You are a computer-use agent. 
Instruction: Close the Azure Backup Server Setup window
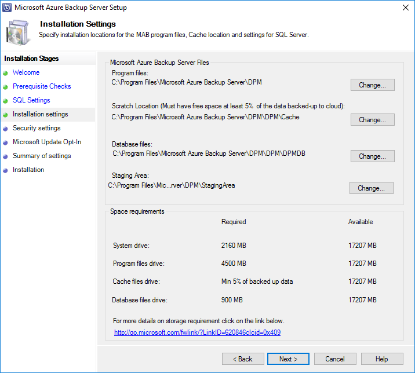(406, 8)
